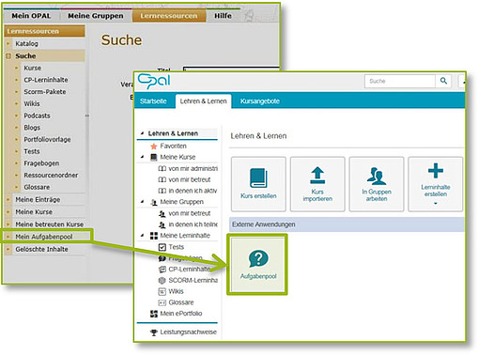Open Mein Aufgabenpool in the old menu

[45, 237]
